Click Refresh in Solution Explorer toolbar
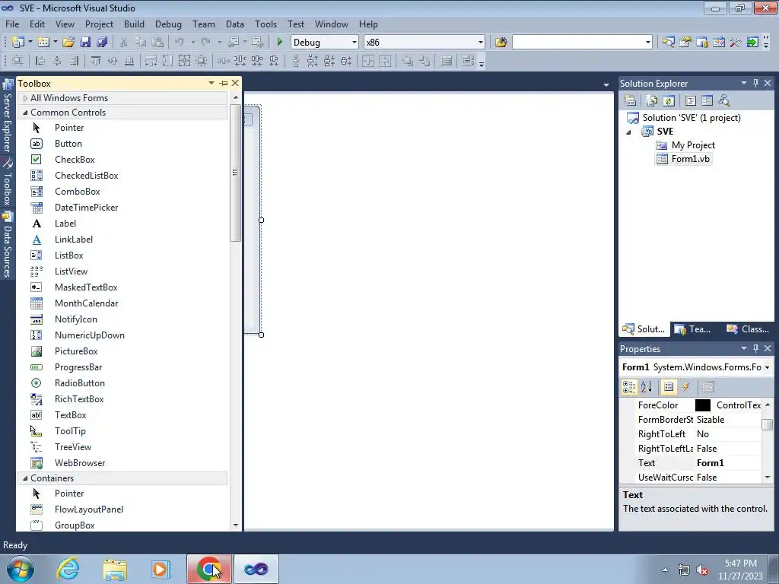 pos(669,101)
